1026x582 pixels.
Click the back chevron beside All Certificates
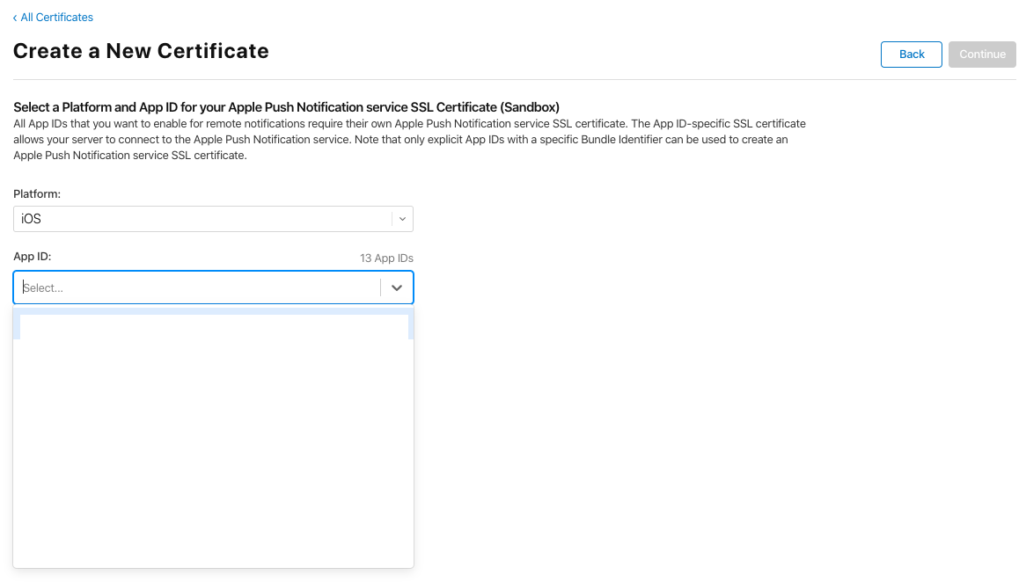point(15,18)
